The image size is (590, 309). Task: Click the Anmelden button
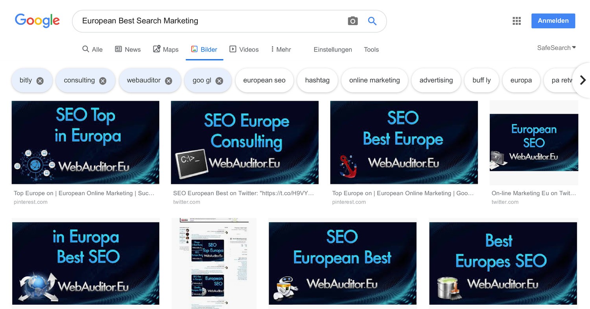point(553,20)
